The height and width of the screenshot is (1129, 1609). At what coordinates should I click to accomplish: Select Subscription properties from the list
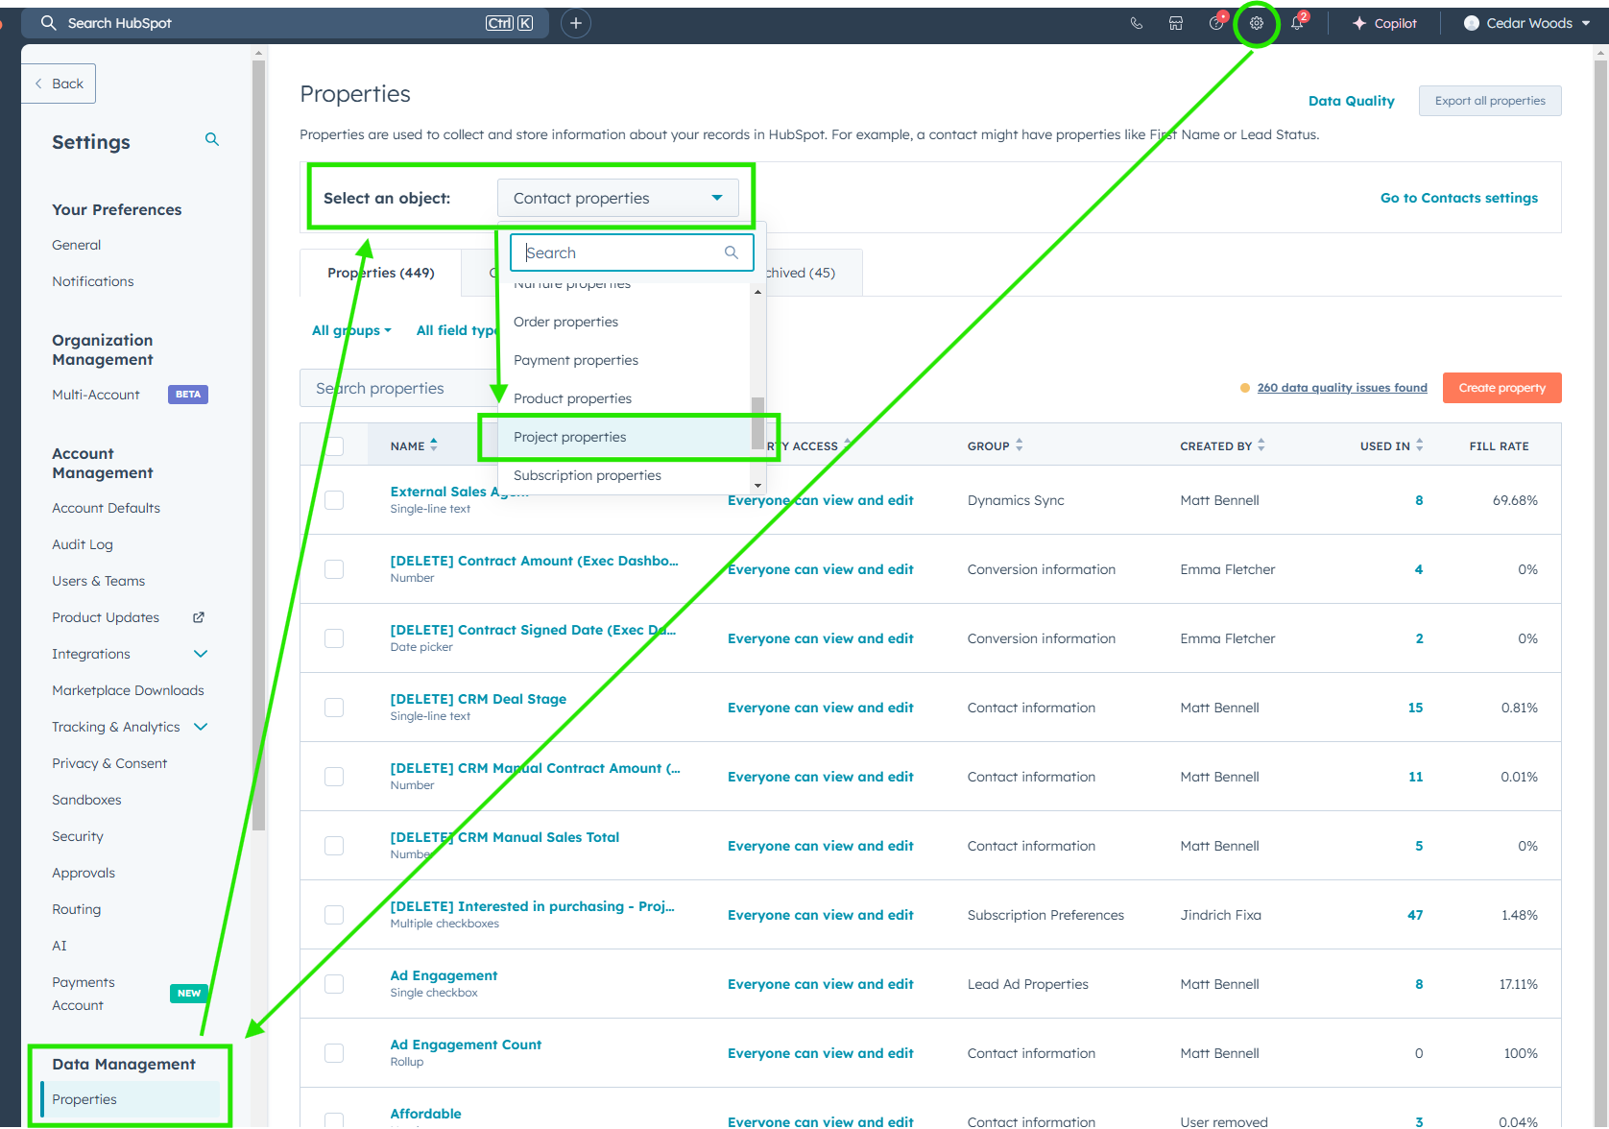point(624,475)
